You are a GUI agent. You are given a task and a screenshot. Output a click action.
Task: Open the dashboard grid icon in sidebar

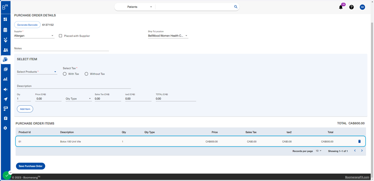point(5,19)
